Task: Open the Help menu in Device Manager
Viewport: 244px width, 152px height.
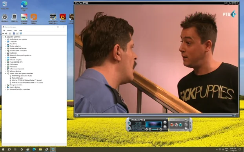Action: click(x=20, y=30)
